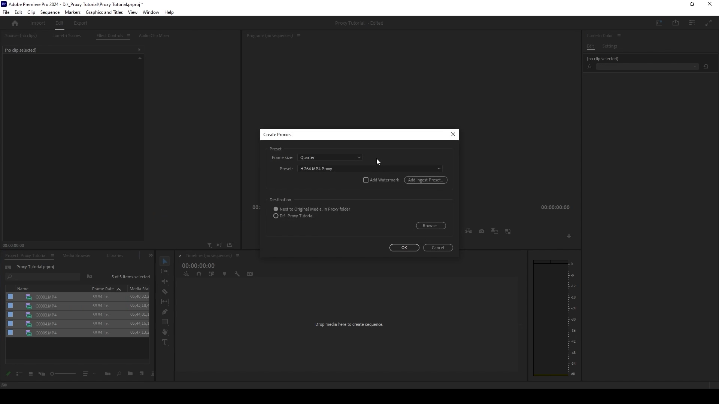Open Program monitor panel menu
The height and width of the screenshot is (404, 719).
pyautogui.click(x=299, y=36)
